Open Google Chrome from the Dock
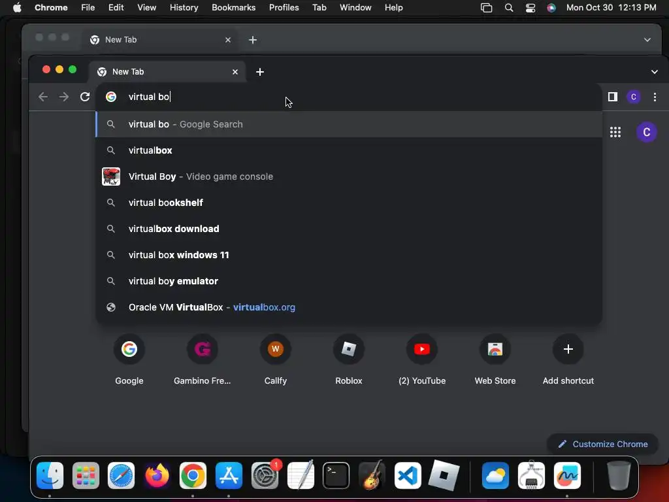This screenshot has height=502, width=669. 193,475
